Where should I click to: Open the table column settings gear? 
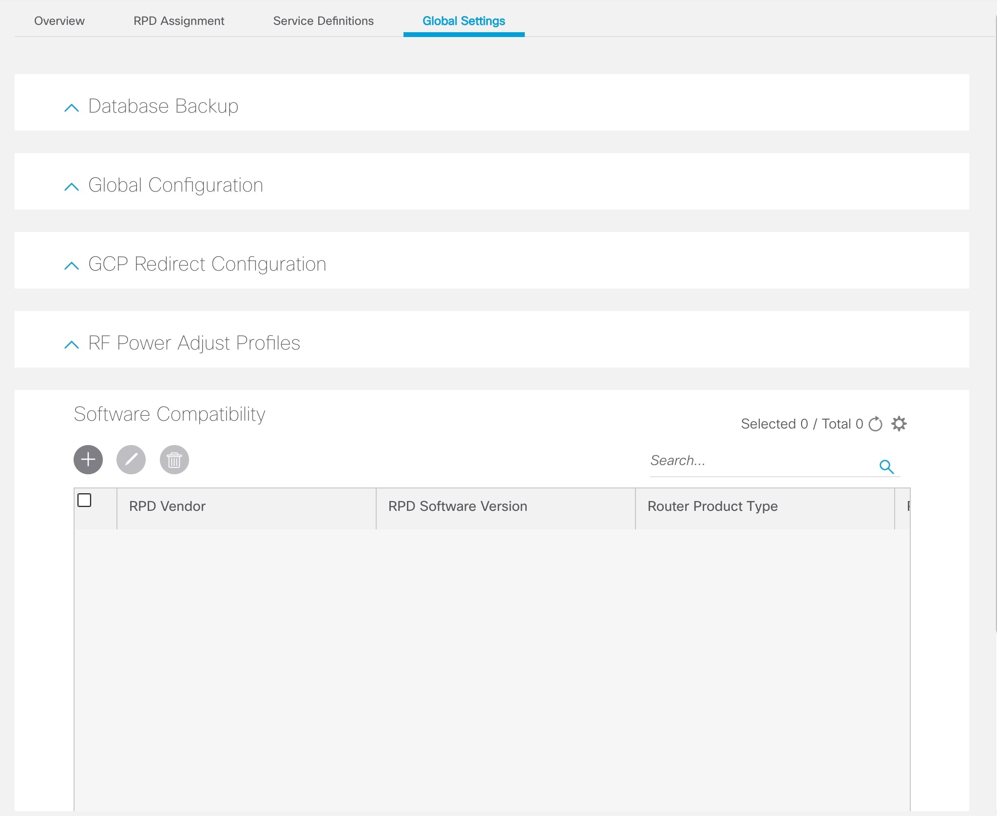click(x=900, y=424)
